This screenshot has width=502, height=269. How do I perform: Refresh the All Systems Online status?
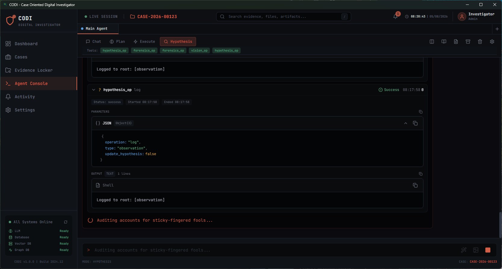click(66, 222)
